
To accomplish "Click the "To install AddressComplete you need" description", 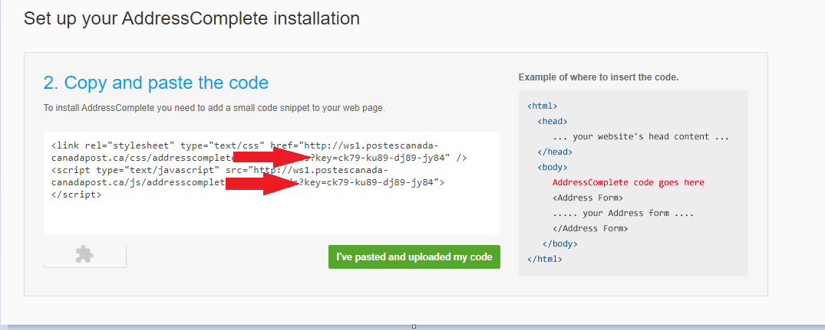I will point(214,109).
